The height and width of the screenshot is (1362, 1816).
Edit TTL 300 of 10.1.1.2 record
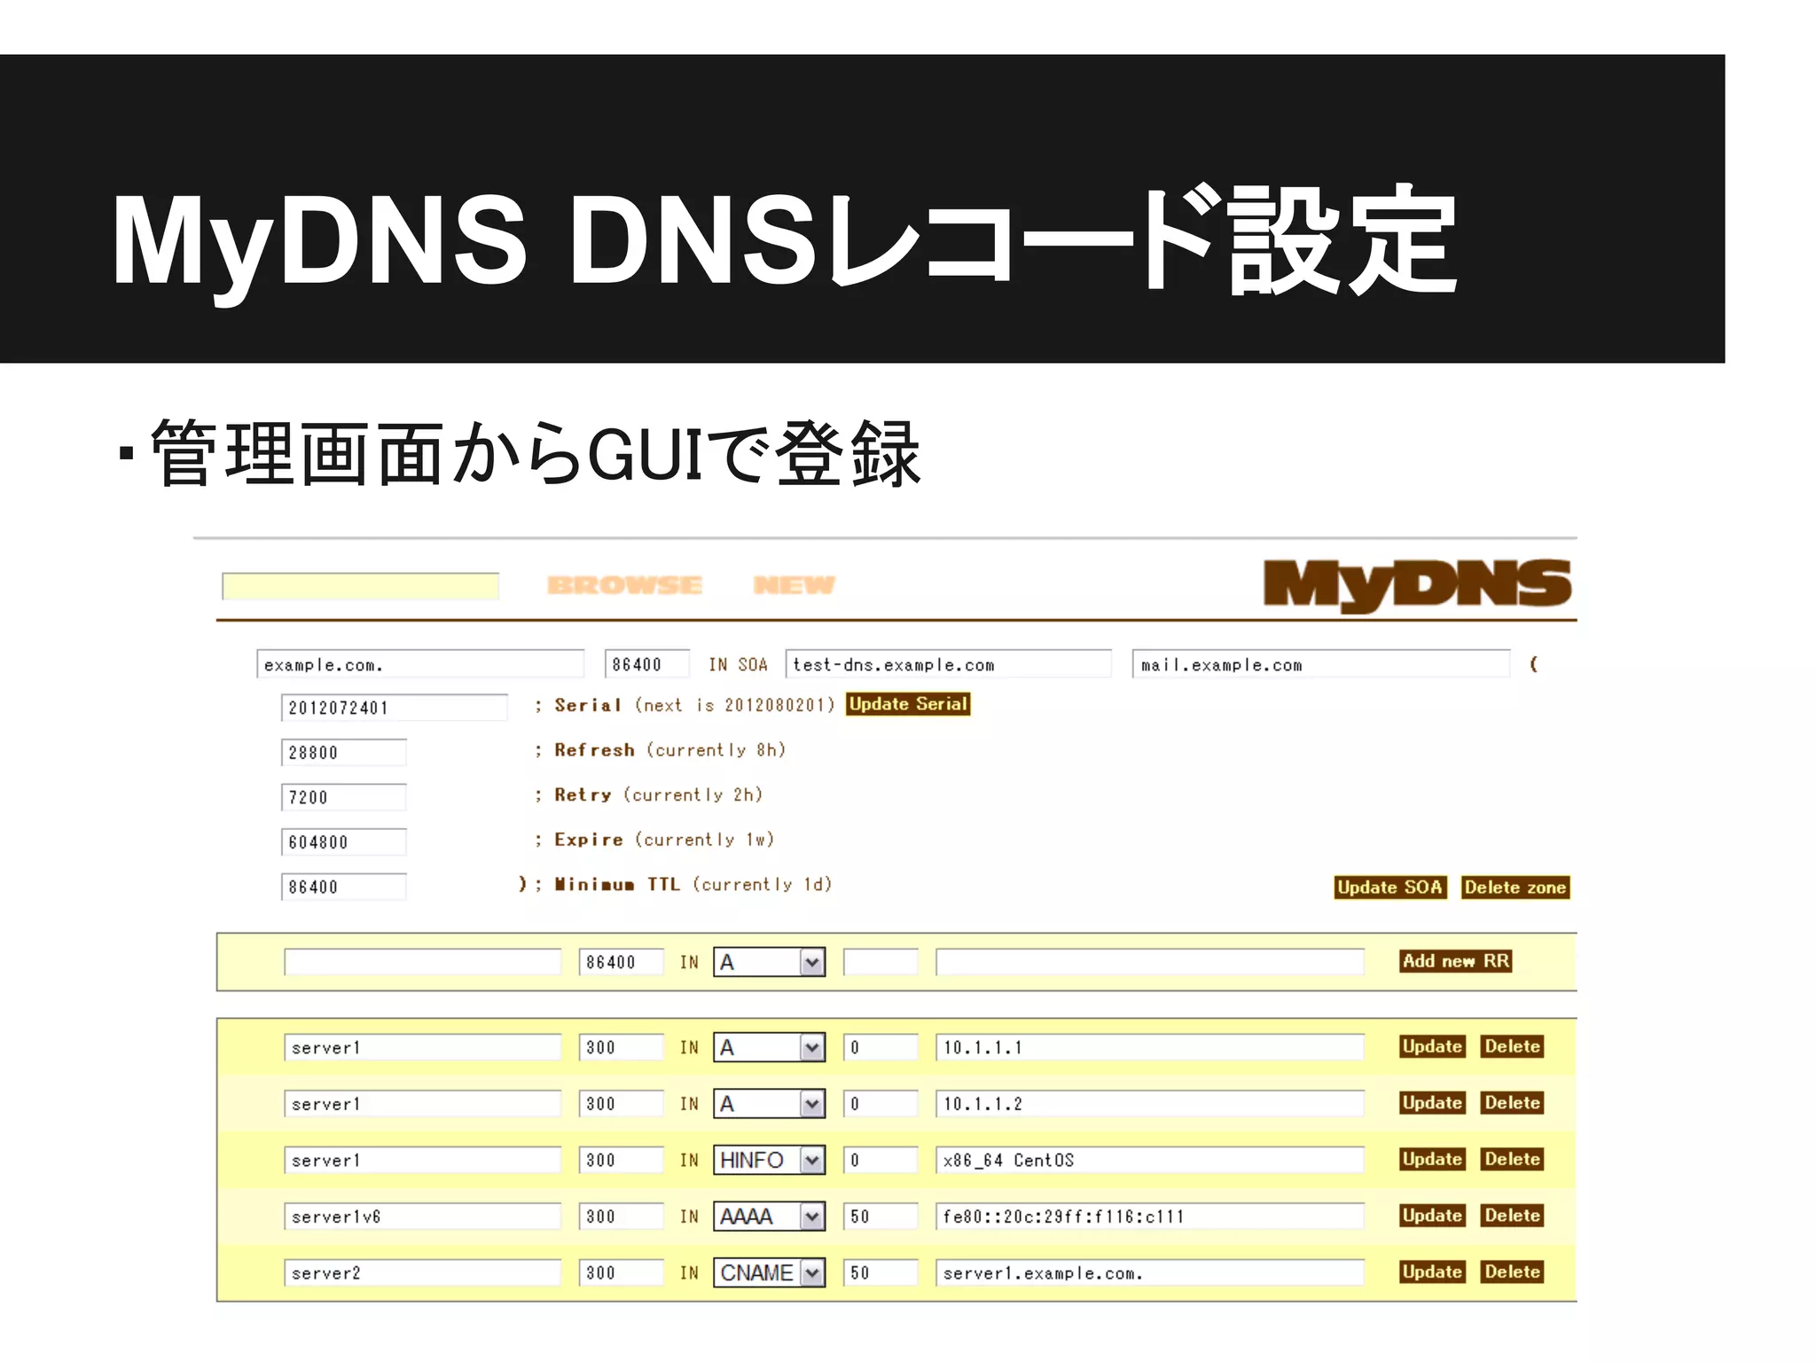pos(621,1104)
